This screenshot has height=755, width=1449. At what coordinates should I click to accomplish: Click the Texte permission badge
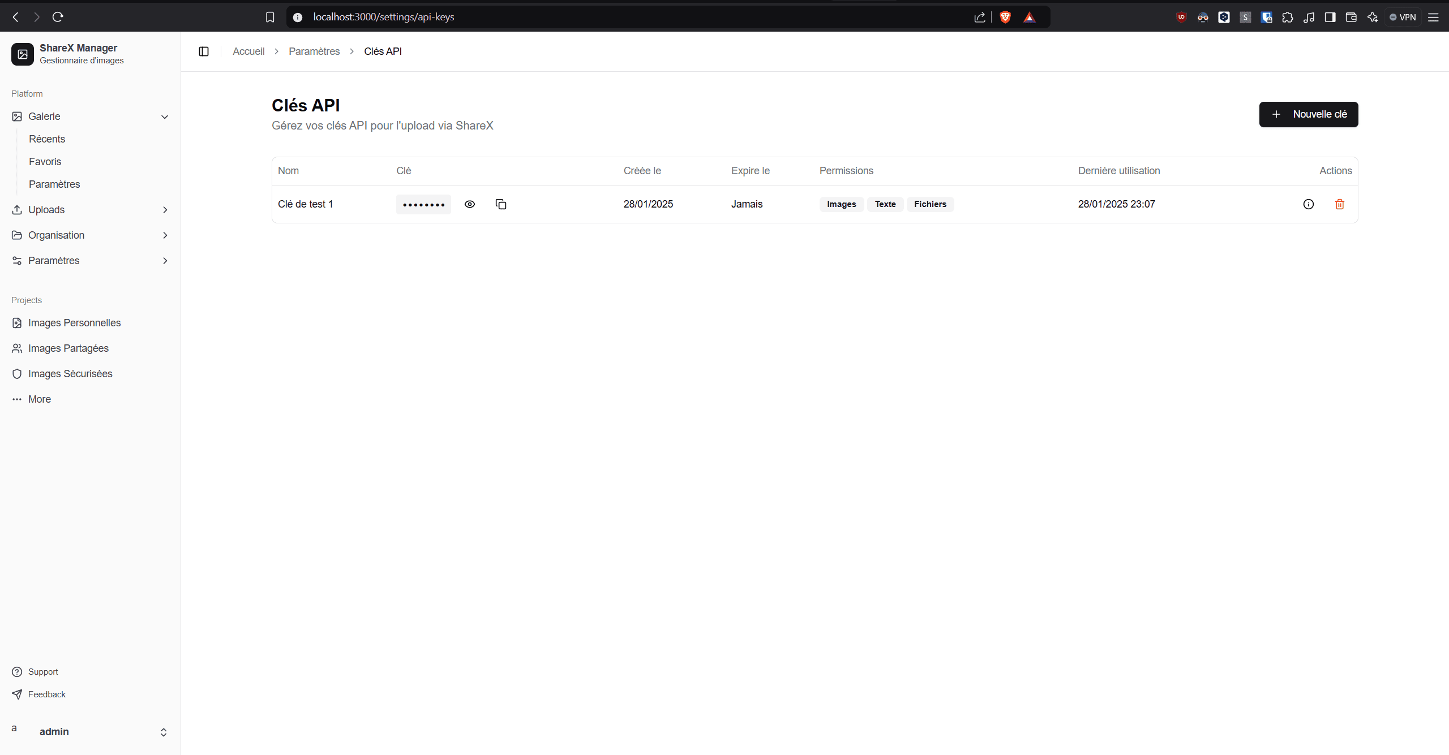click(885, 204)
